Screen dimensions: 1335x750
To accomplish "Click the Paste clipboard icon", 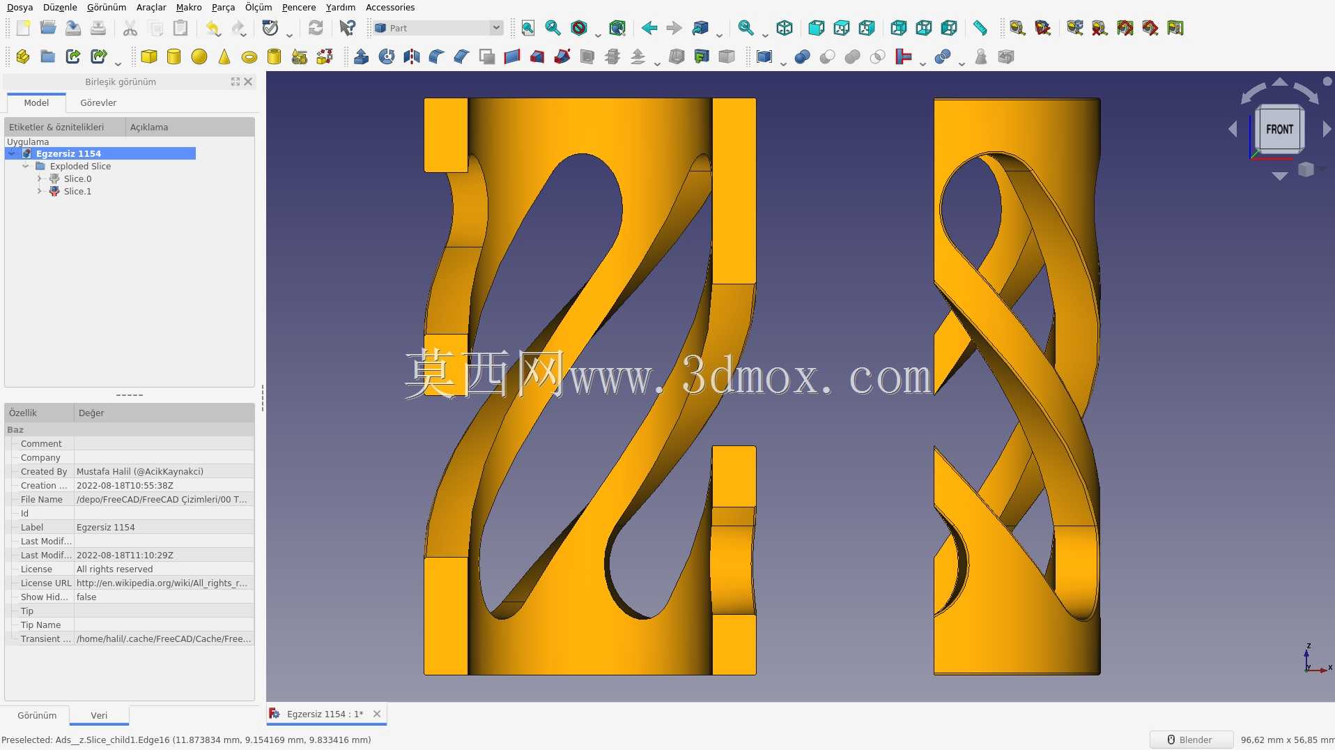I will click(x=180, y=28).
